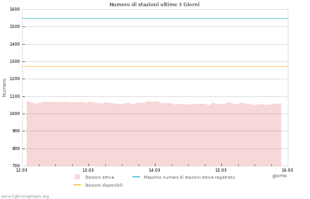
Task: Click the 1100 y-axis tick label
Action: click(x=15, y=96)
